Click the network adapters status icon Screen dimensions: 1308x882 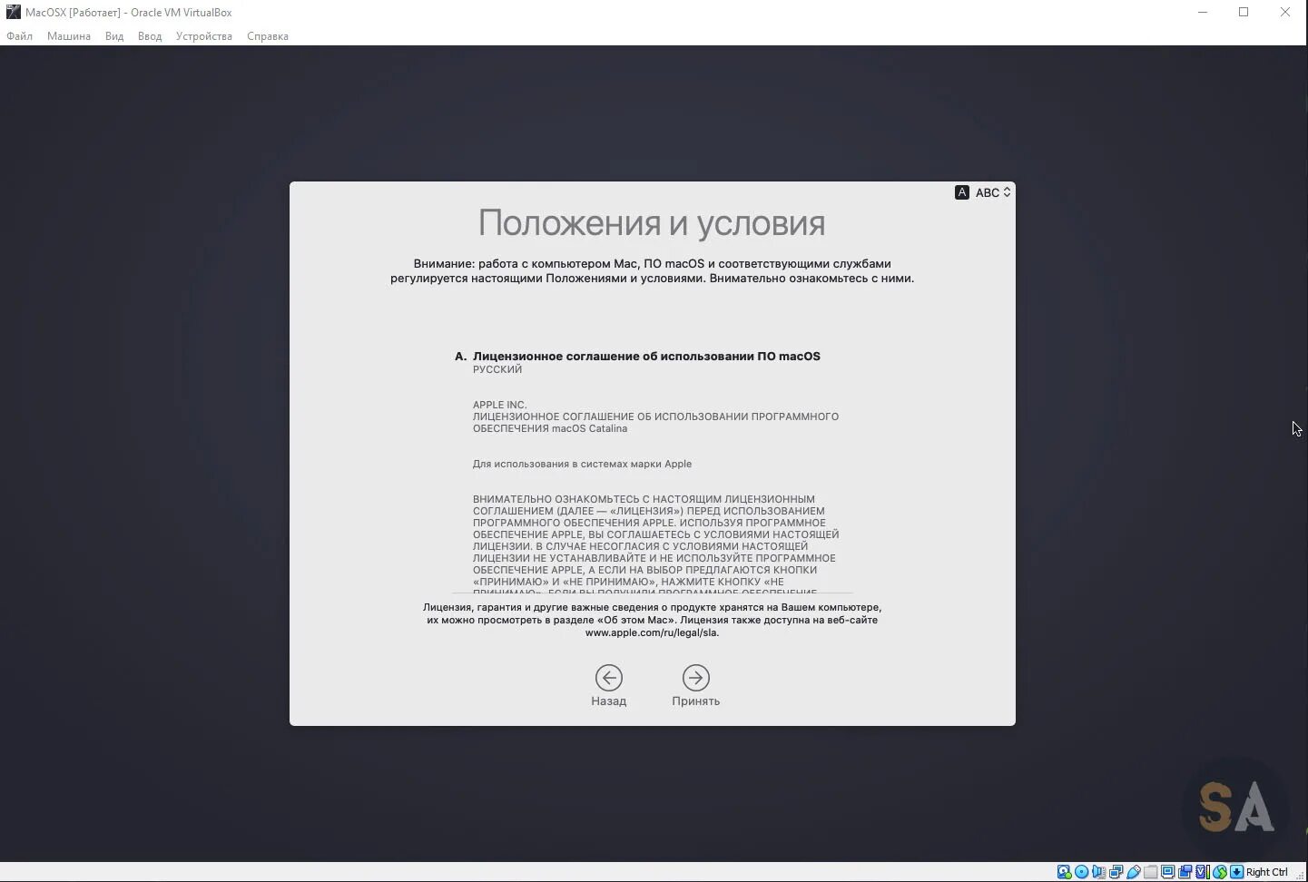(1116, 872)
